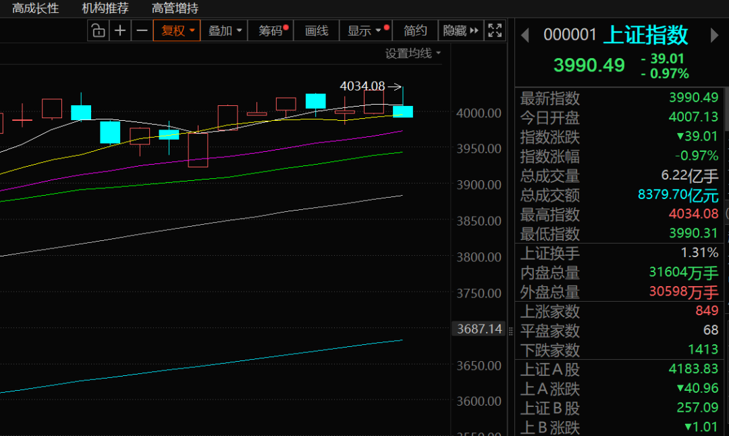The width and height of the screenshot is (729, 436).
Task: Switch to 机构推荐 tab
Action: point(105,8)
